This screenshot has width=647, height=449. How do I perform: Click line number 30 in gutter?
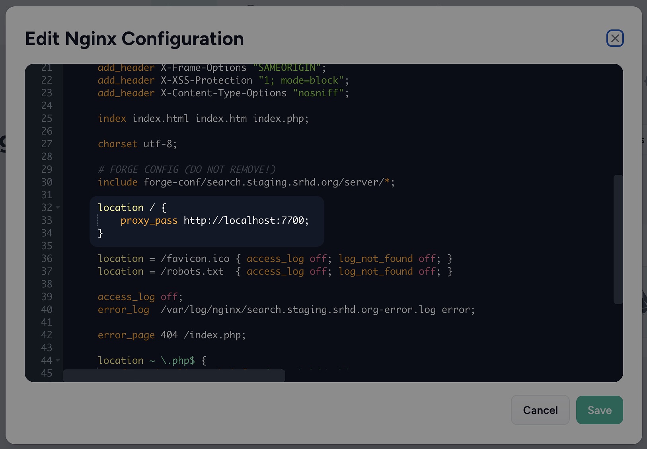(47, 182)
